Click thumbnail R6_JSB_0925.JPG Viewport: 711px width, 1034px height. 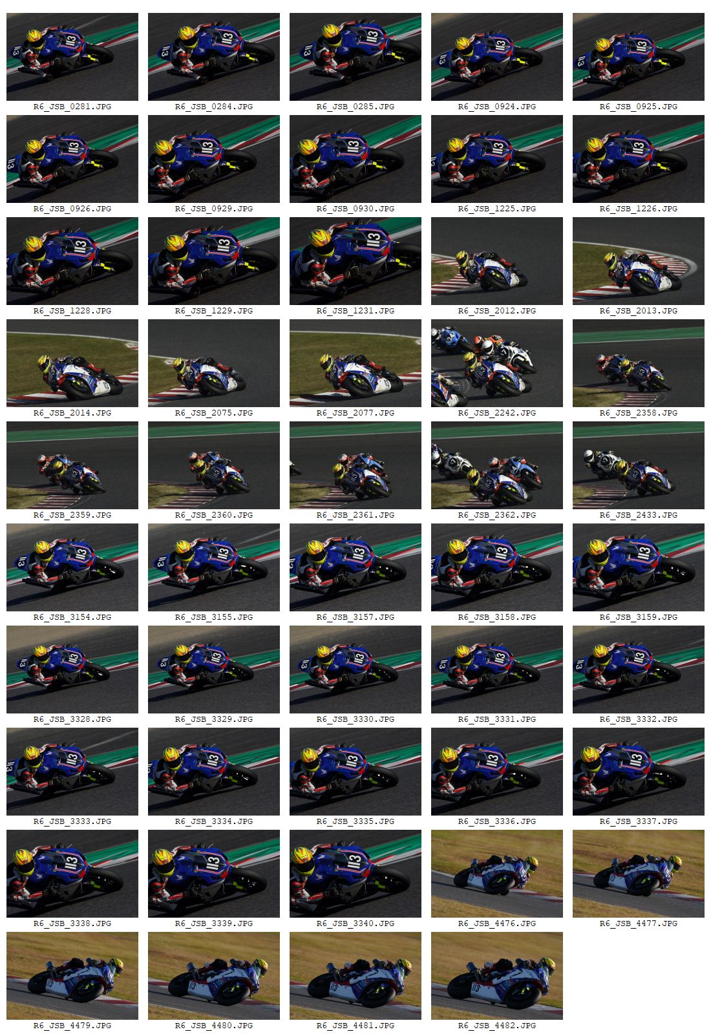pos(639,57)
